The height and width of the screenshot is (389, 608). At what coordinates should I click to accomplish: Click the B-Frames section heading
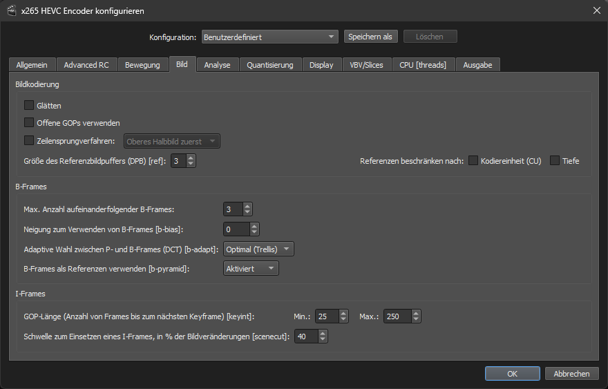coord(31,187)
